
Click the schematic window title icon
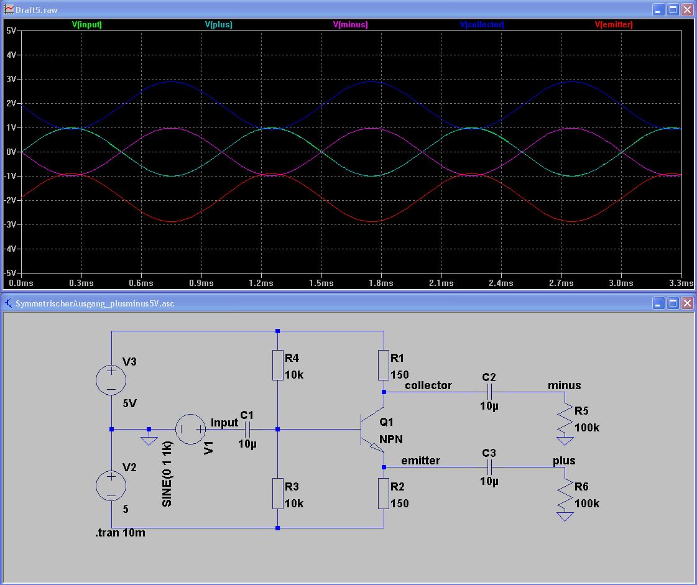click(8, 303)
